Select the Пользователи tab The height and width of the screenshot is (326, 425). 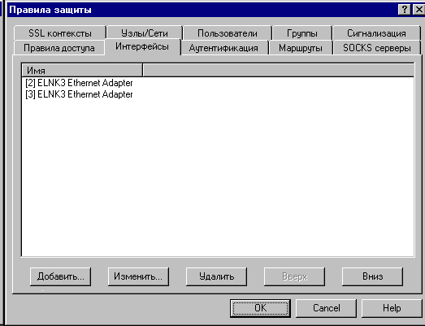(228, 33)
